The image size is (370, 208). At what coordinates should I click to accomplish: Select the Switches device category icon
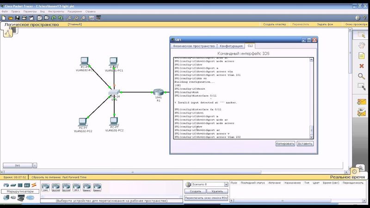pos(13,185)
